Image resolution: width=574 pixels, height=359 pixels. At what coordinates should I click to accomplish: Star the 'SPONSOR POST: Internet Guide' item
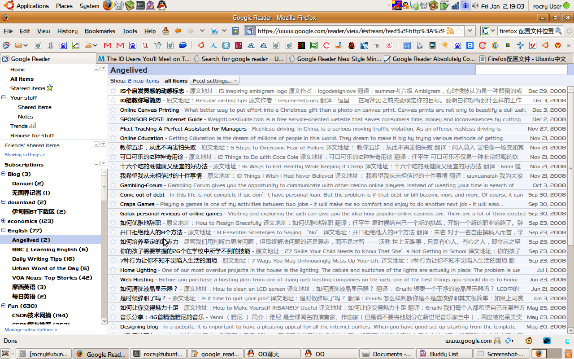point(113,119)
